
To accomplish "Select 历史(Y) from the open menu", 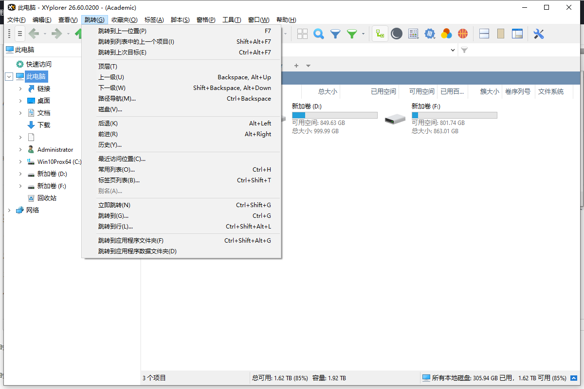I will [109, 144].
